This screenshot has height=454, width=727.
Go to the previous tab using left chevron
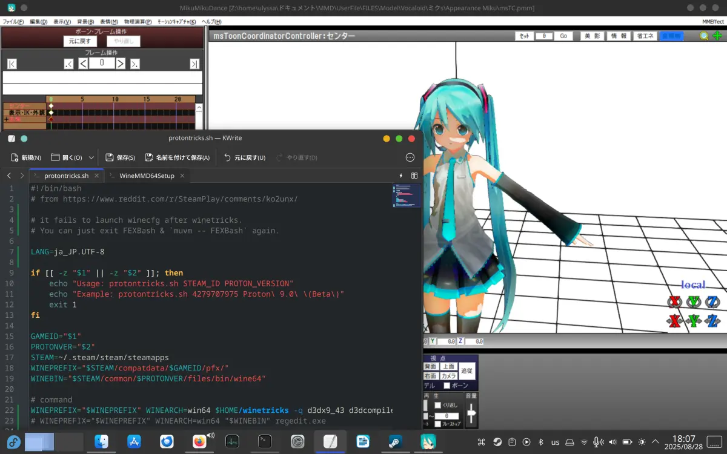[x=9, y=176]
